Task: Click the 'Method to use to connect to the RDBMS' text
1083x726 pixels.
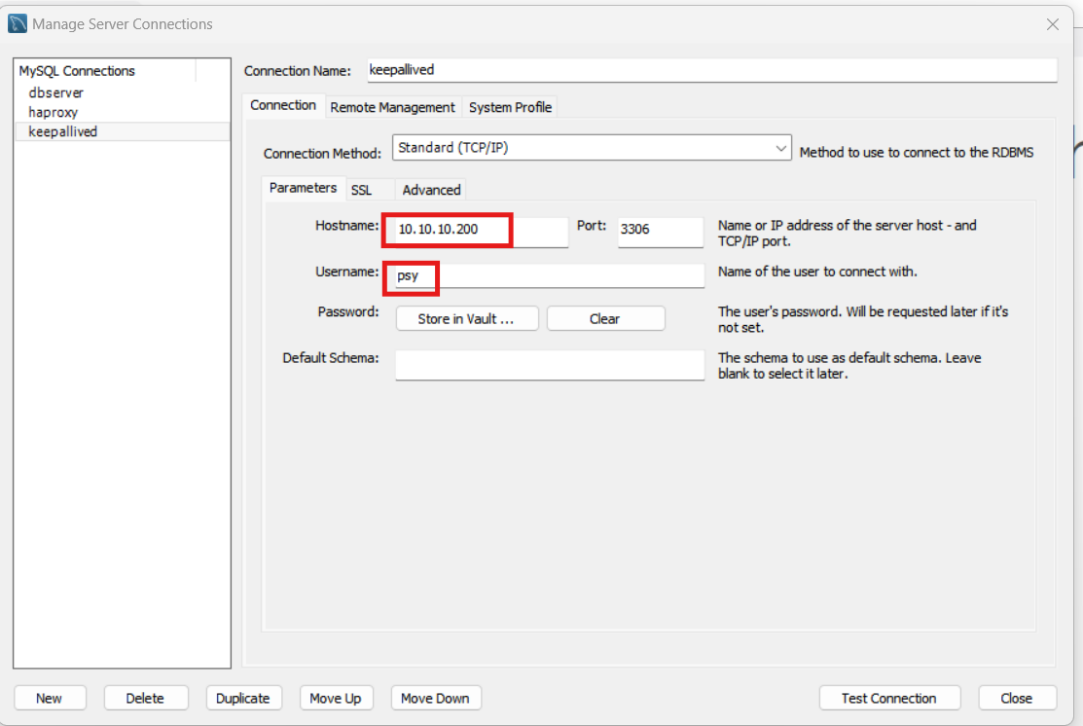Action: coord(917,152)
